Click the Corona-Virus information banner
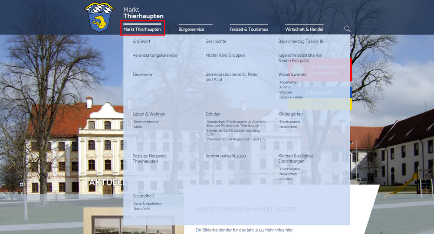 pyautogui.click(x=320, y=70)
